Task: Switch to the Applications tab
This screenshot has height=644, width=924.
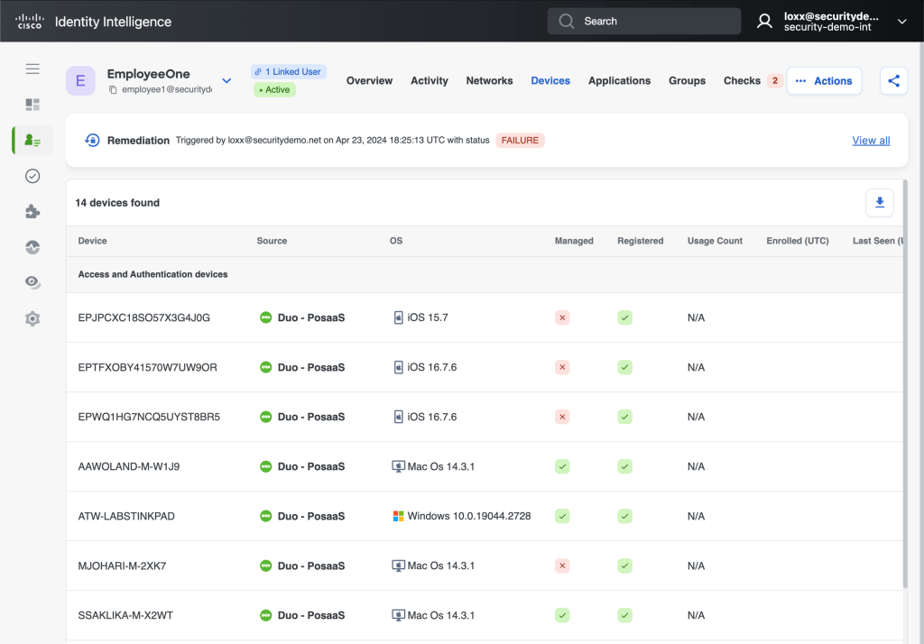Action: tap(619, 80)
